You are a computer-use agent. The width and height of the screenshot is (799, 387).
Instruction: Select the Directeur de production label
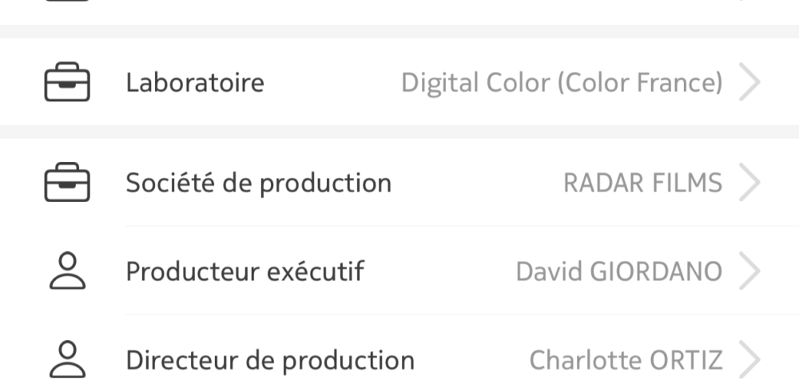click(270, 360)
